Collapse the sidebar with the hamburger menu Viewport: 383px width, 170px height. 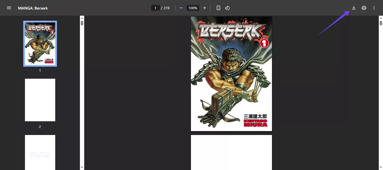point(9,8)
